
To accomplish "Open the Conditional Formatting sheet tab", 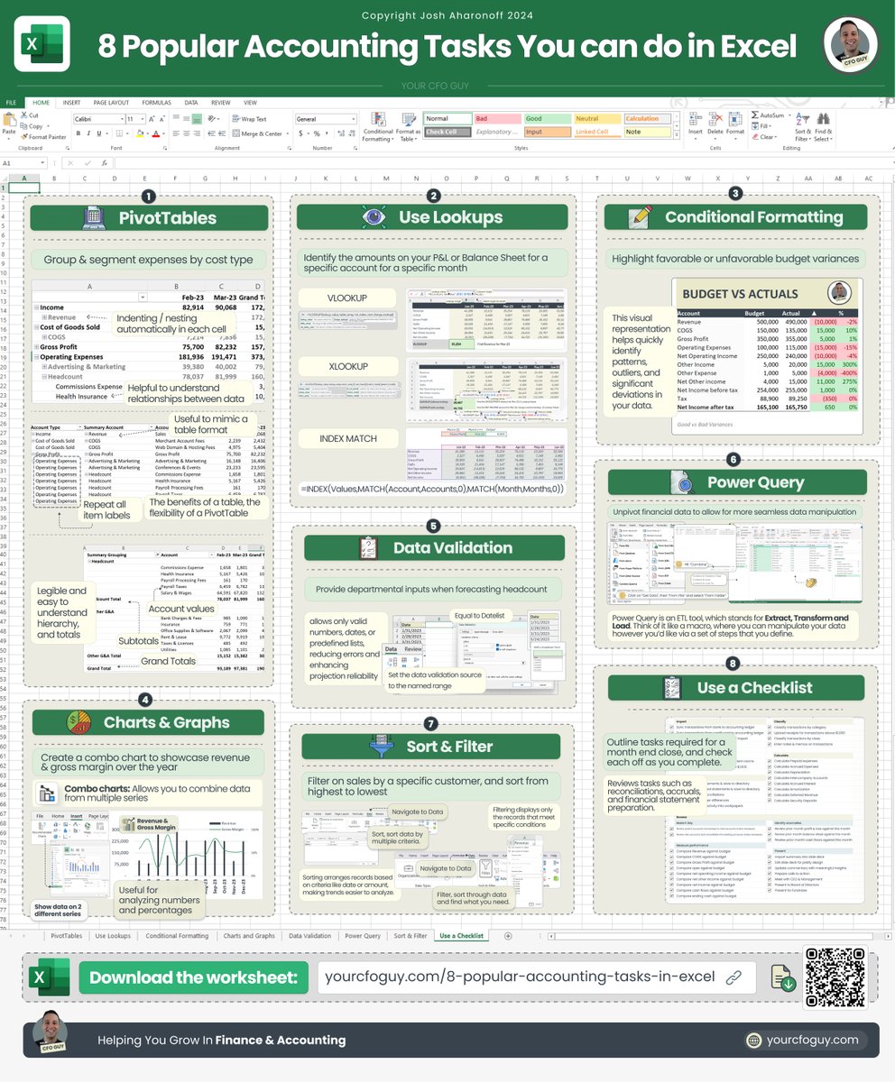I will (177, 936).
